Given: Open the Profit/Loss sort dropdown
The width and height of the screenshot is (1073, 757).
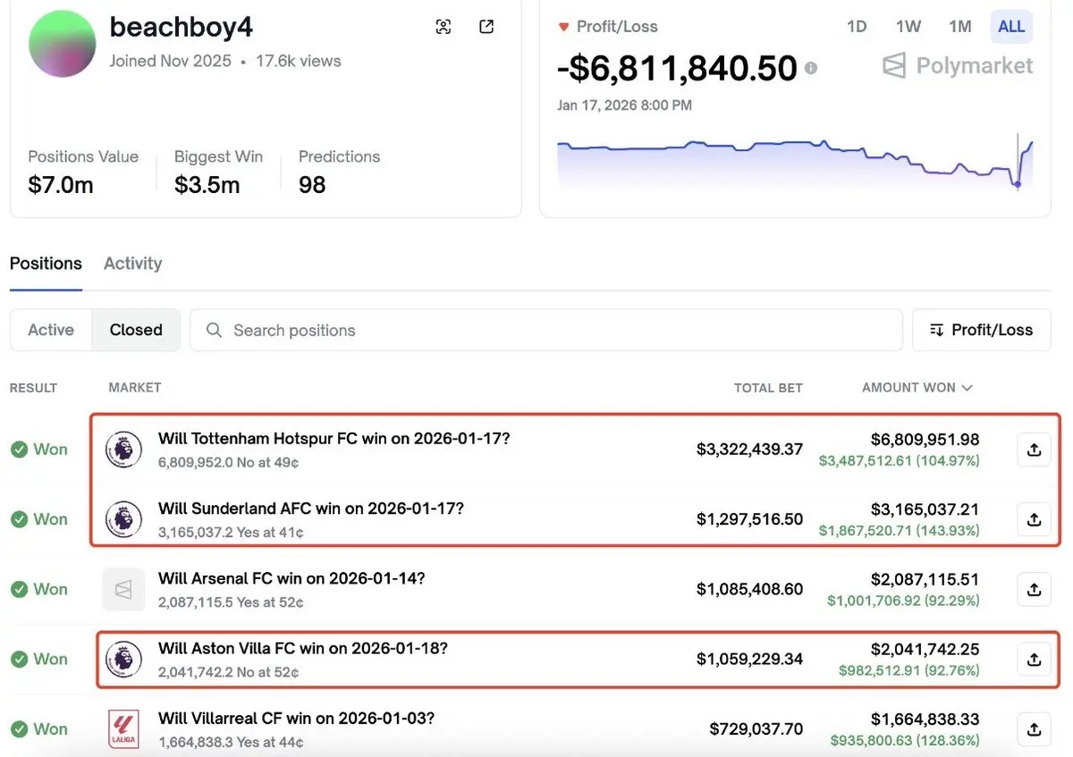Looking at the screenshot, I should click(981, 330).
